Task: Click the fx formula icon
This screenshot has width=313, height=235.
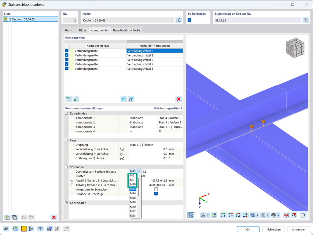Action: (x=66, y=229)
